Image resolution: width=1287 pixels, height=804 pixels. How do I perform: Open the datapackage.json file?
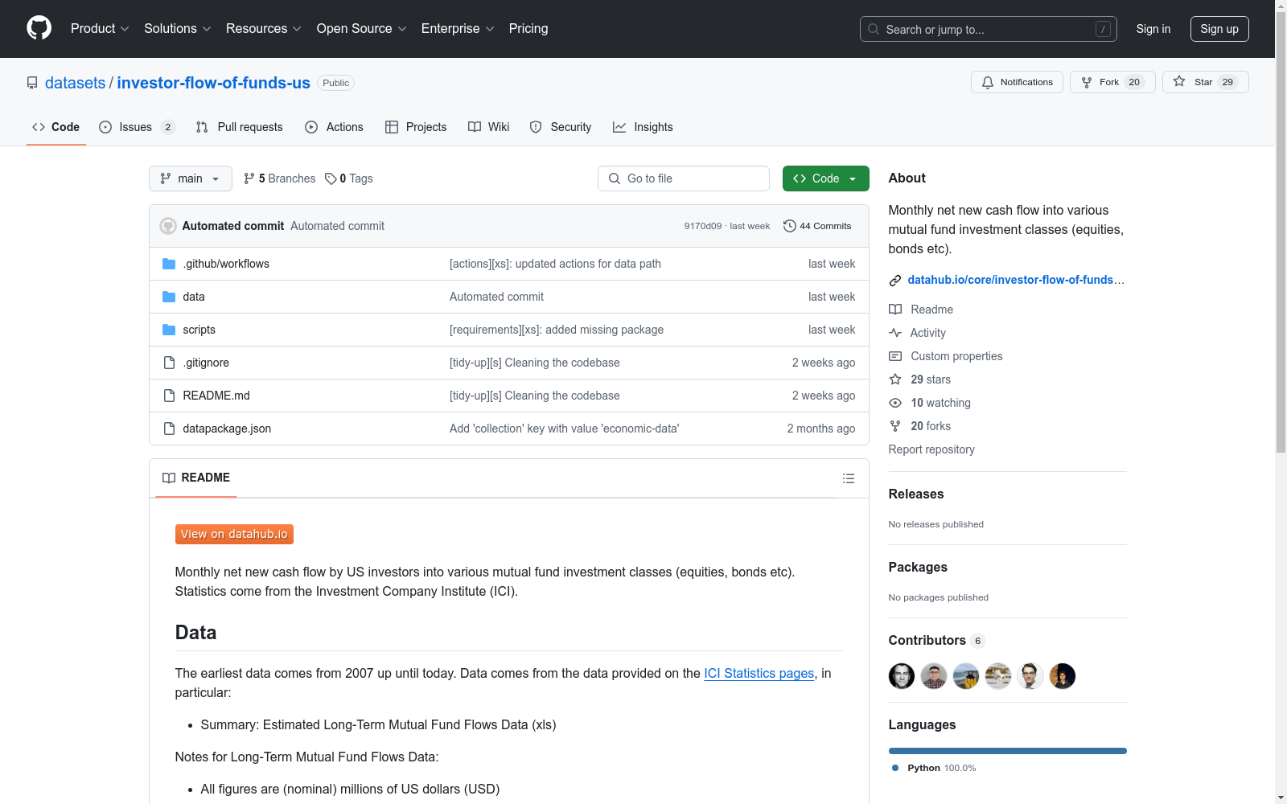[x=227, y=429]
